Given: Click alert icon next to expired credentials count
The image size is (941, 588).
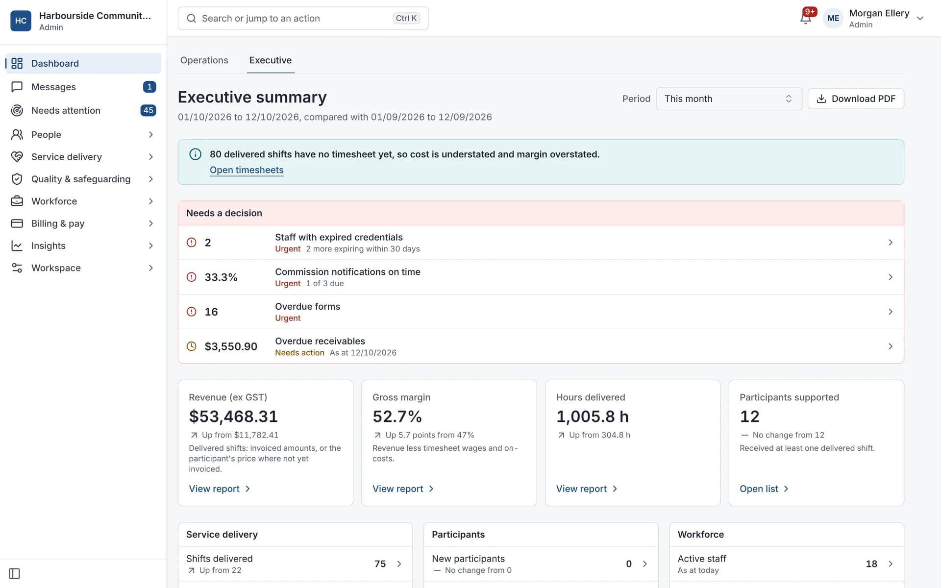Looking at the screenshot, I should pos(192,243).
